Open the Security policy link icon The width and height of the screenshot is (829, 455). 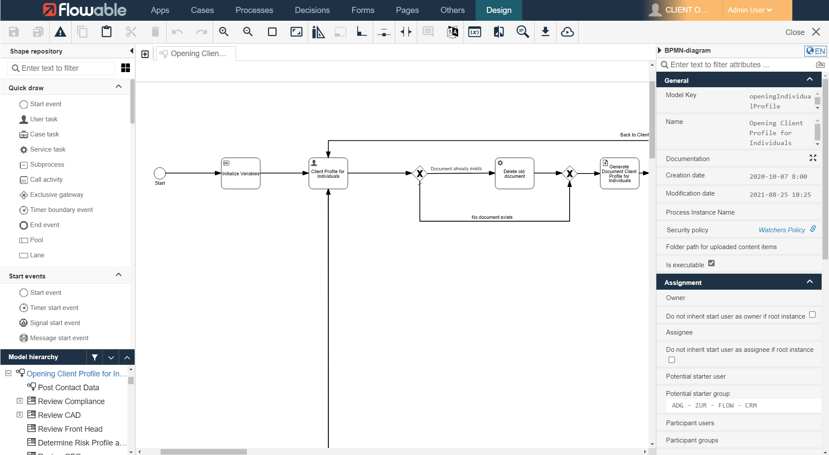click(x=813, y=229)
